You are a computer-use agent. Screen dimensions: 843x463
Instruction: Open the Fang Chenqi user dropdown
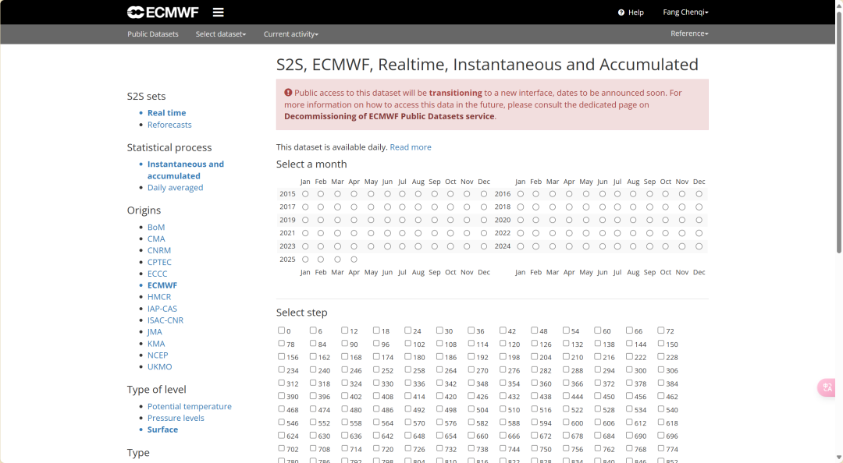(685, 12)
